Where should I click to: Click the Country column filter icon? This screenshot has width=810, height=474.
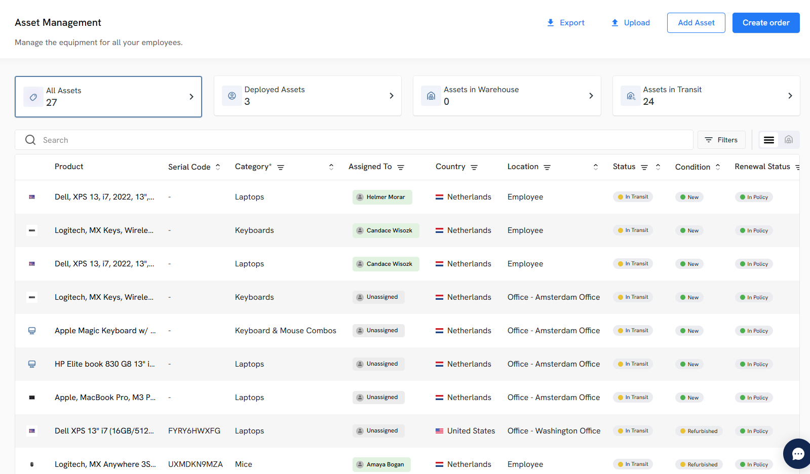474,167
